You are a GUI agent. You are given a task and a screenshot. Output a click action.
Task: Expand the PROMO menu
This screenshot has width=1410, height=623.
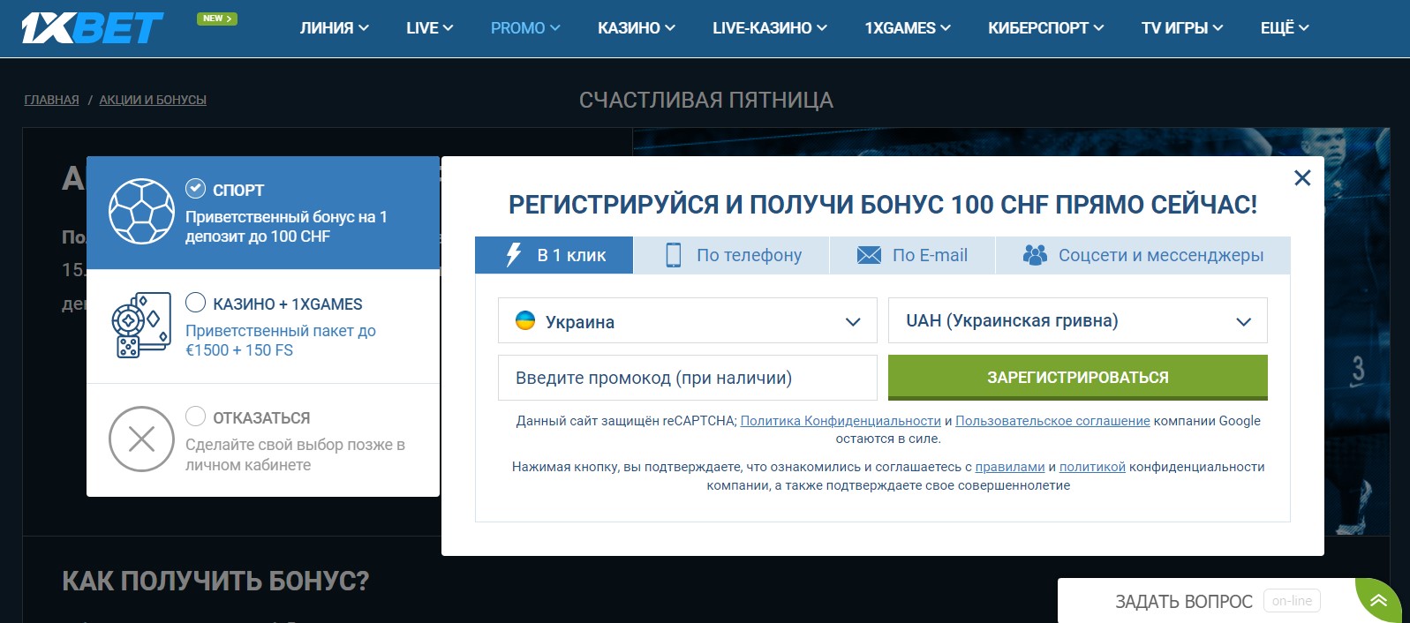pyautogui.click(x=525, y=28)
